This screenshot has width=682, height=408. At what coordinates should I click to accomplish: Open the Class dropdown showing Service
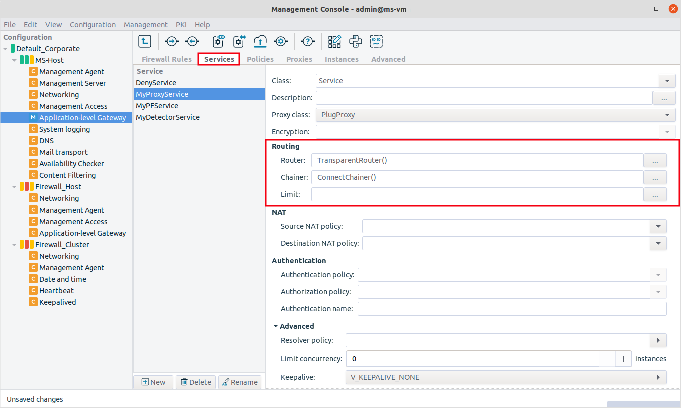(x=667, y=81)
